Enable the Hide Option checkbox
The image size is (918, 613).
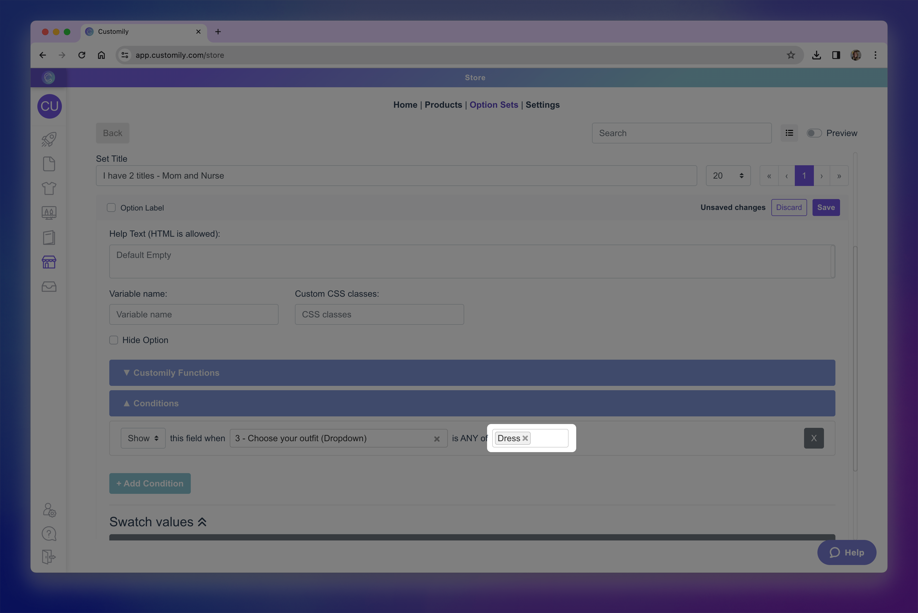[x=114, y=340]
